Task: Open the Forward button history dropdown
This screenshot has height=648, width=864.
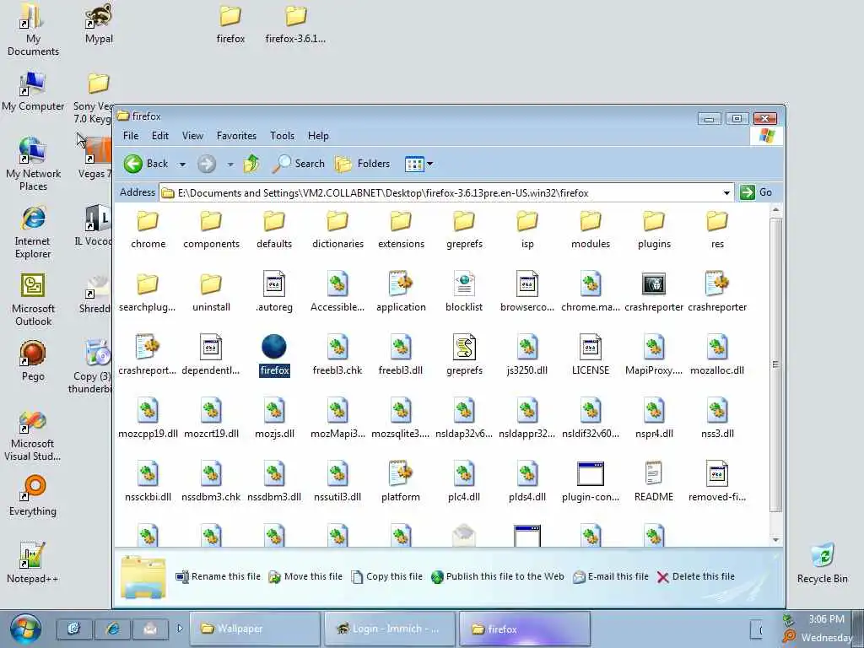Action: (x=230, y=165)
